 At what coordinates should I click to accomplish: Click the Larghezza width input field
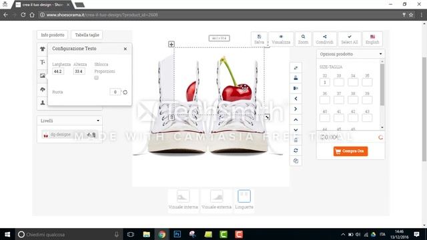pyautogui.click(x=58, y=71)
